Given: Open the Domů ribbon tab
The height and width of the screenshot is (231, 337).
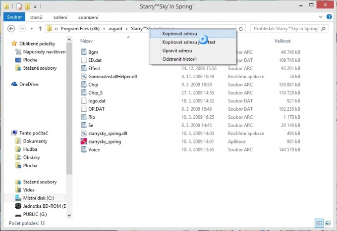Looking at the screenshot, I should pos(36,17).
